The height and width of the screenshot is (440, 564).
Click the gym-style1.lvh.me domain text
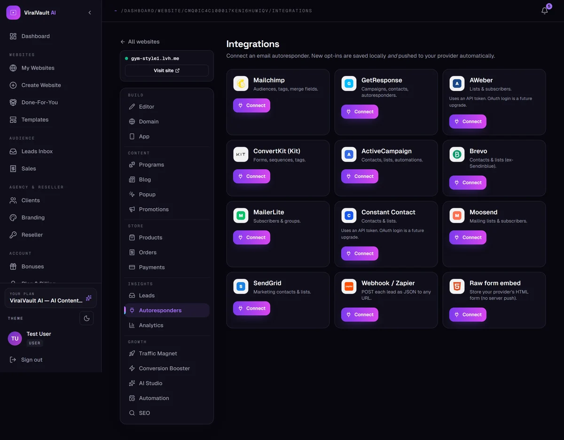pyautogui.click(x=155, y=58)
